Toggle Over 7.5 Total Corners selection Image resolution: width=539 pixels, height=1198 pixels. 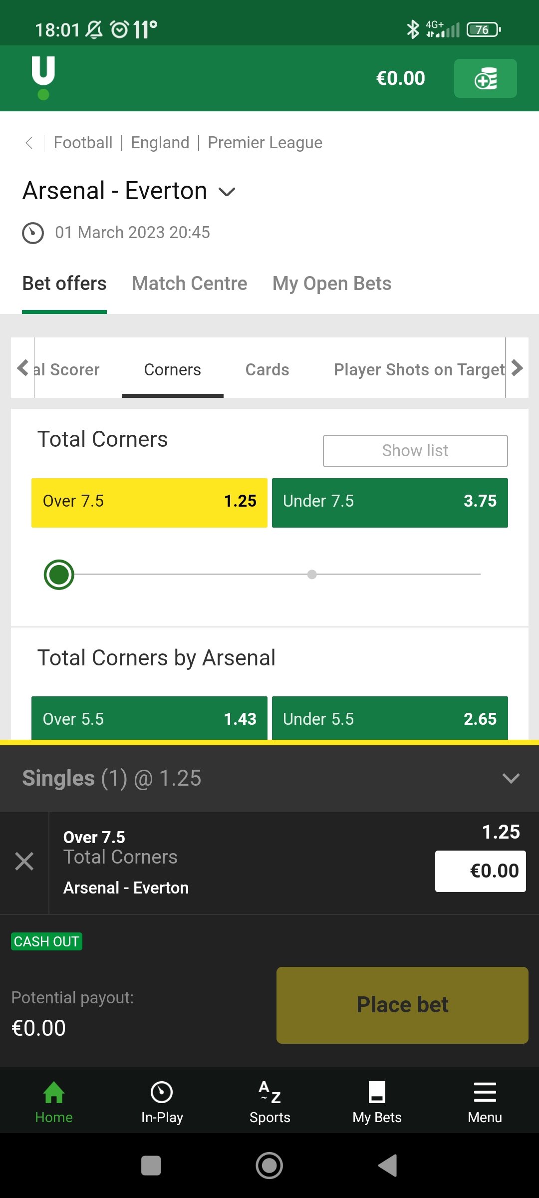point(149,503)
